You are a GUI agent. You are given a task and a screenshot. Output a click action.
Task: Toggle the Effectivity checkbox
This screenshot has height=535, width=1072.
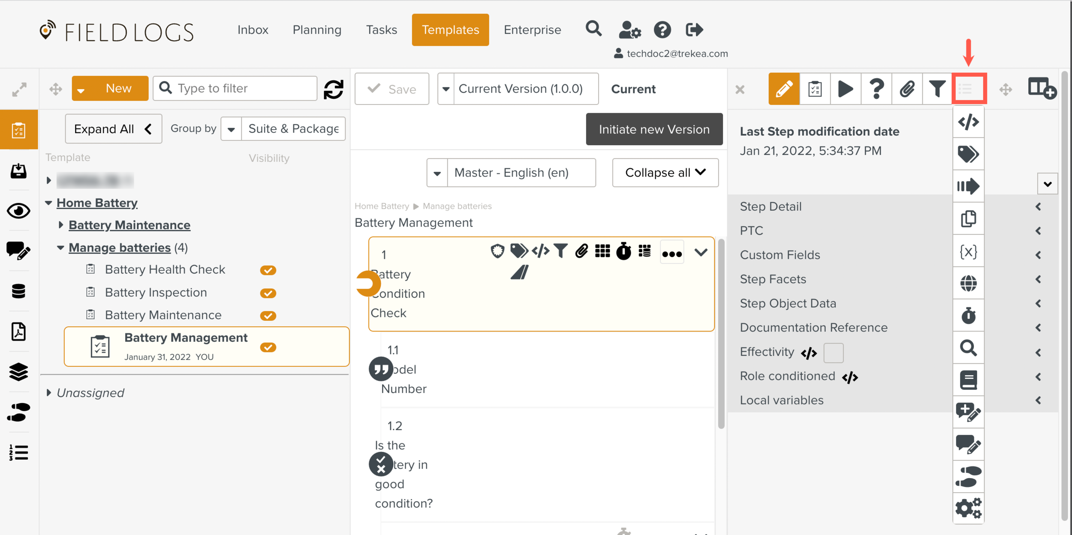tap(833, 353)
